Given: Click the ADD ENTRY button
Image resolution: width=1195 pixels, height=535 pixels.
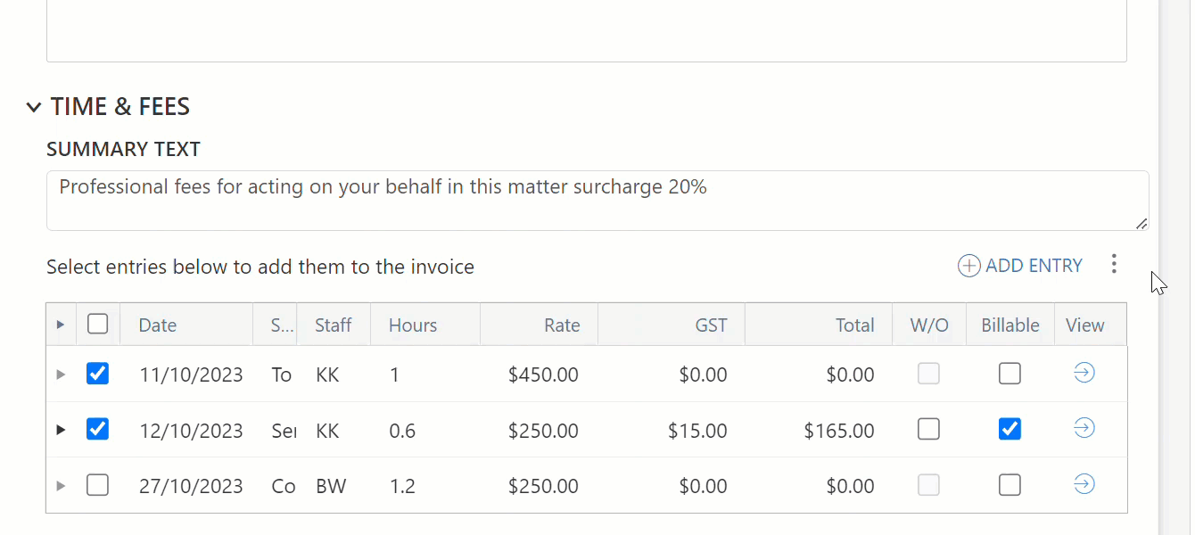Looking at the screenshot, I should point(1020,266).
